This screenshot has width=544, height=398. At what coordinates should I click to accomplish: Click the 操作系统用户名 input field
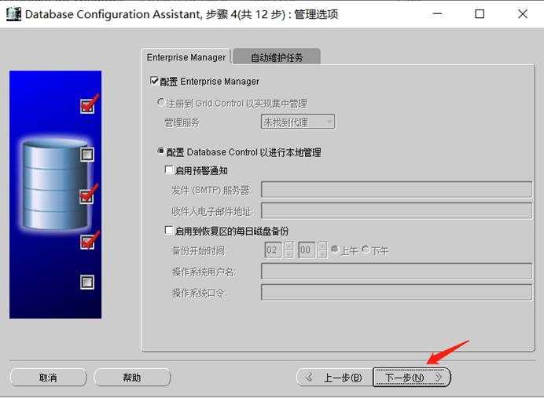396,272
